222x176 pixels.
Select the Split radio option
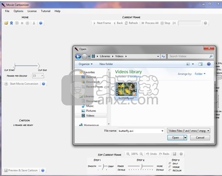pyautogui.click(x=170, y=163)
